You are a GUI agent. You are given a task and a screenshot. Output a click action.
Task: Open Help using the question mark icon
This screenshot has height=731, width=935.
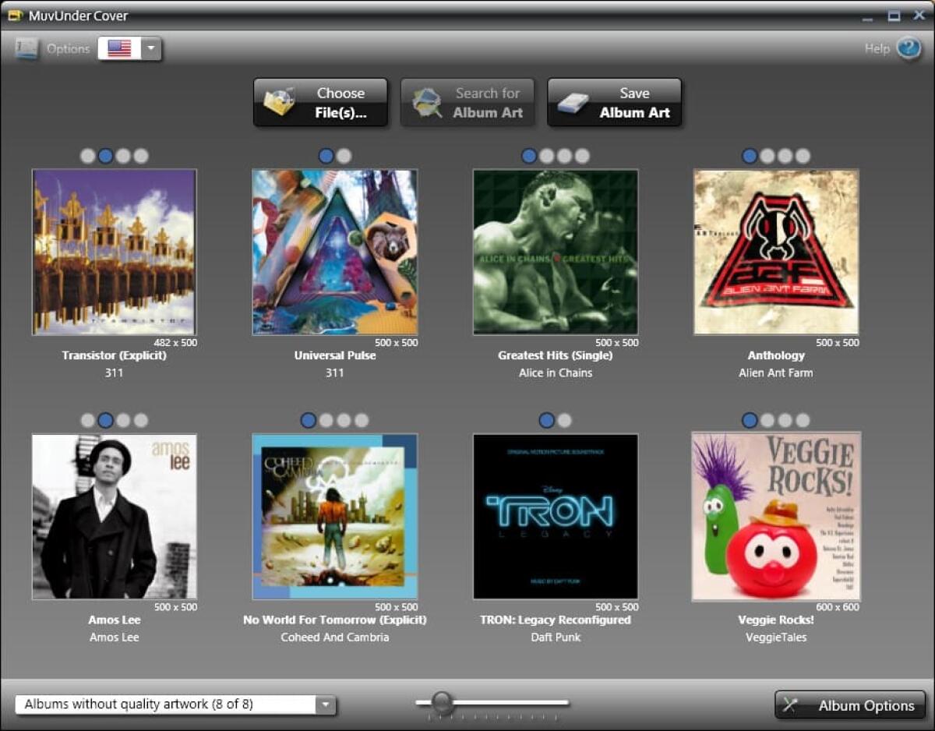[x=907, y=48]
